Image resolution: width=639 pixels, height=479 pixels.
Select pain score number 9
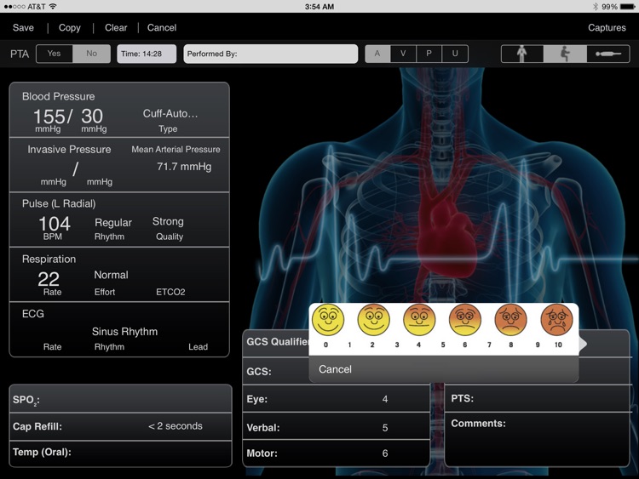[x=538, y=345]
